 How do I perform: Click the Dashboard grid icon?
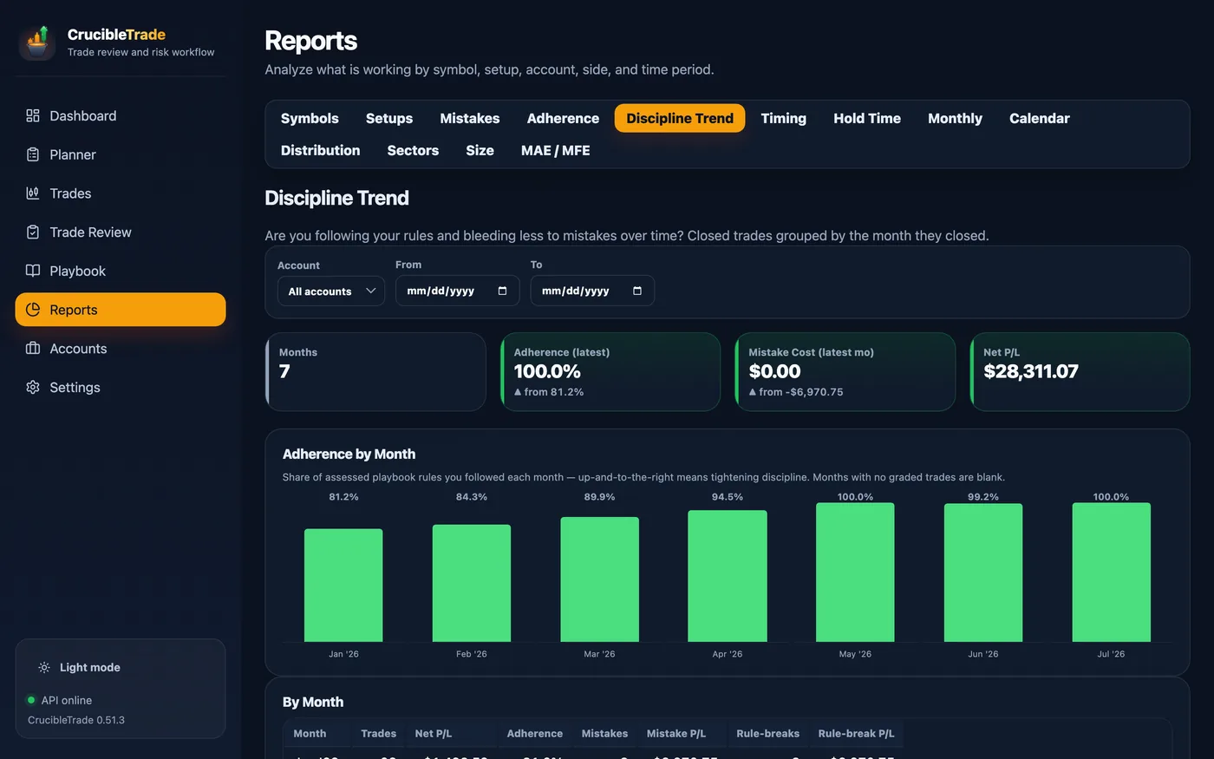click(x=33, y=115)
